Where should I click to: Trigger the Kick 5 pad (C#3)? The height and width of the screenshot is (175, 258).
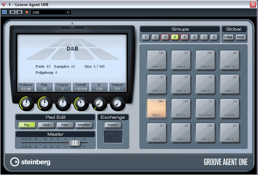tap(205, 132)
